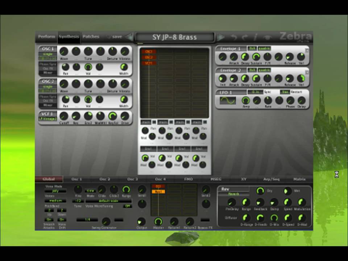Viewport: 348px width, 261px height.
Task: Select the Rev1 module in FX grid
Action: click(x=158, y=191)
